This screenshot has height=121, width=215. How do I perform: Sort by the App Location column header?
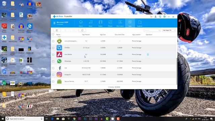[136, 35]
